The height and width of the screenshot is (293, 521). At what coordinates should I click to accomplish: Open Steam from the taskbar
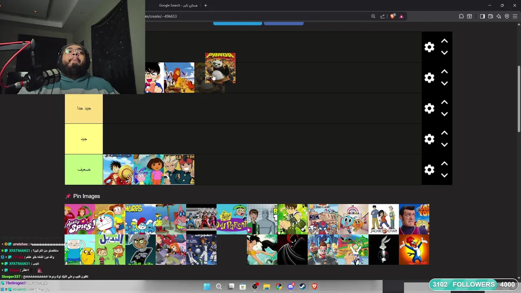[x=302, y=286]
